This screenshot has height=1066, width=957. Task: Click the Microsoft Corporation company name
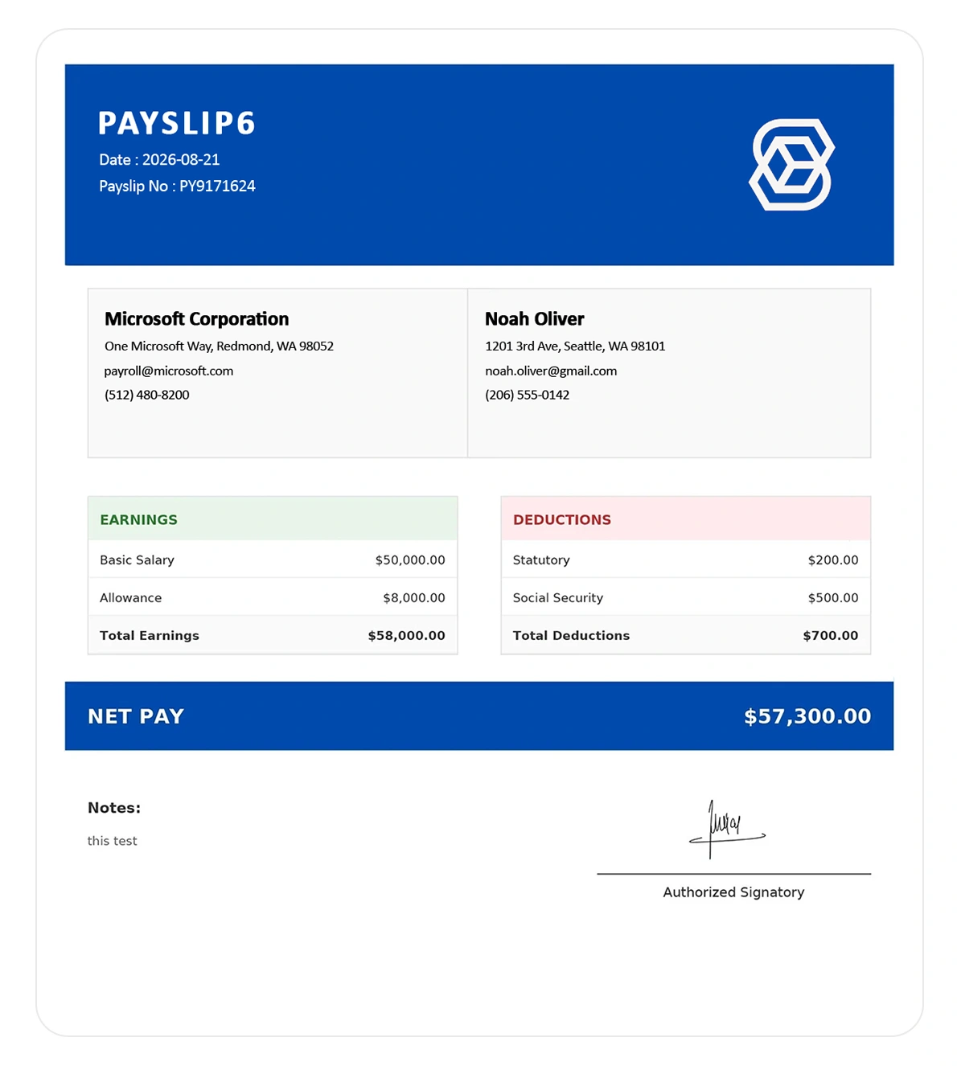tap(196, 319)
